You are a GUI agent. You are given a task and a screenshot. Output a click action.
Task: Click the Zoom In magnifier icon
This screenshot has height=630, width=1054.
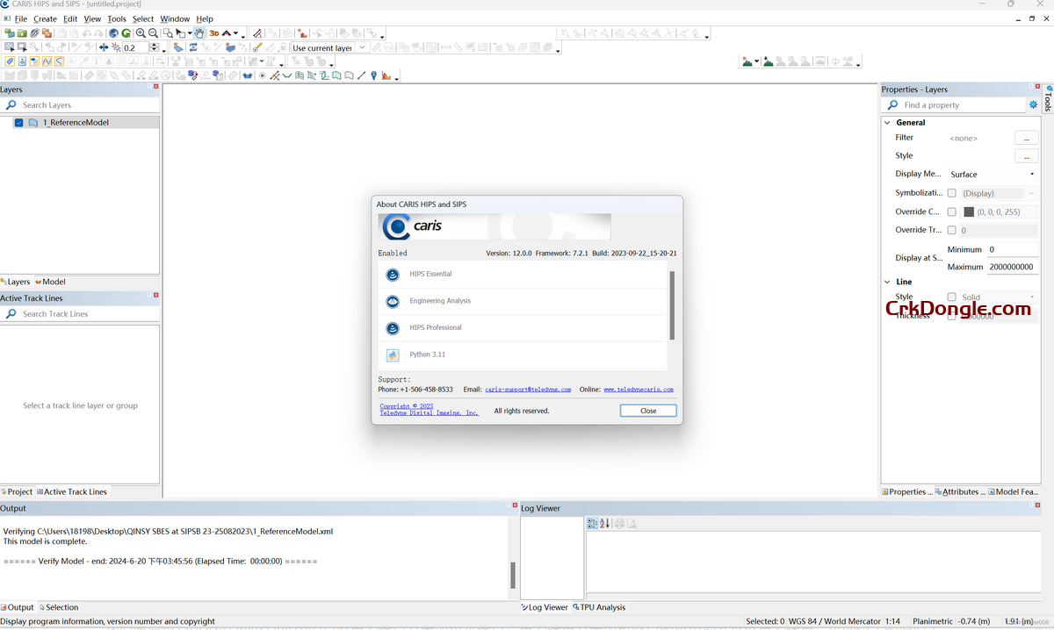141,33
